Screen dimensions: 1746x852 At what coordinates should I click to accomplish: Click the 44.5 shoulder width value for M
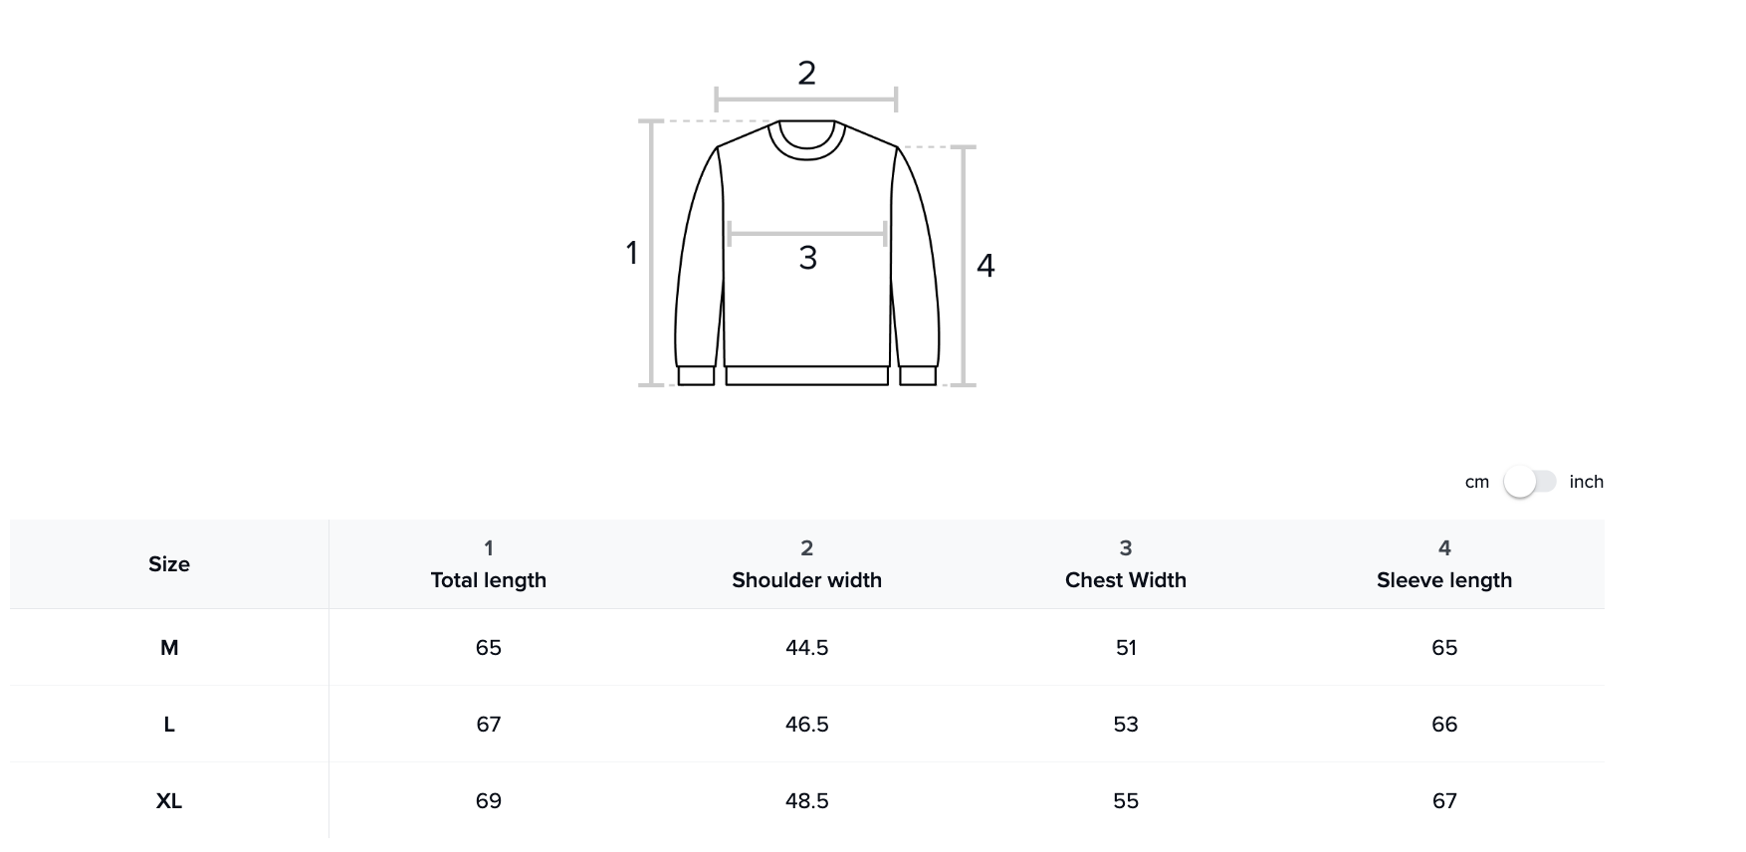[806, 648]
